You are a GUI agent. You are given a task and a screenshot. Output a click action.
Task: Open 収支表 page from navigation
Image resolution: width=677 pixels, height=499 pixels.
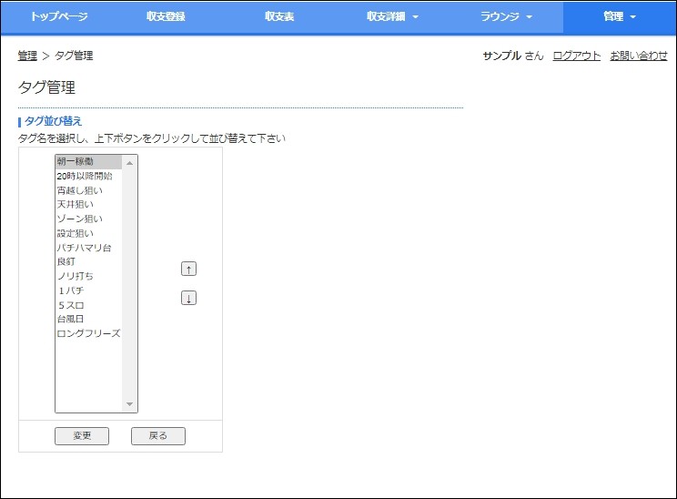pos(279,17)
